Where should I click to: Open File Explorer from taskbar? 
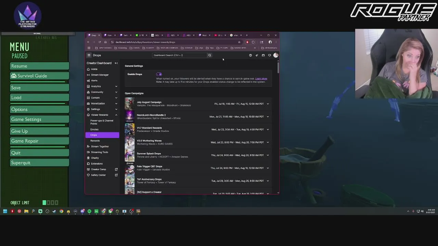26,211
